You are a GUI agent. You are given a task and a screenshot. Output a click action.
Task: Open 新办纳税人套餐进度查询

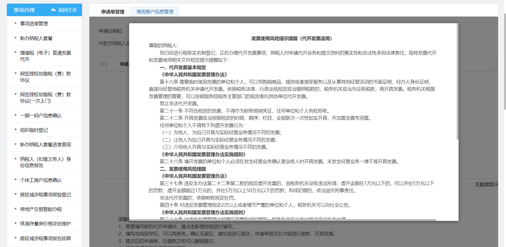pos(45,145)
